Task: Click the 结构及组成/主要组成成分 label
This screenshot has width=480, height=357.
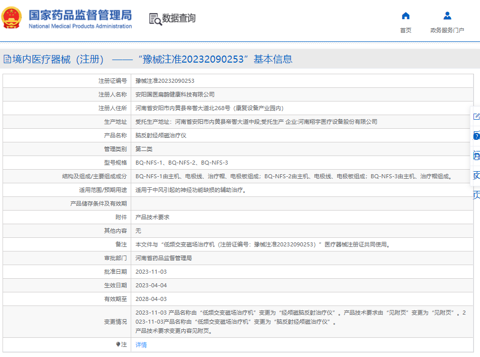Action: tap(94, 176)
